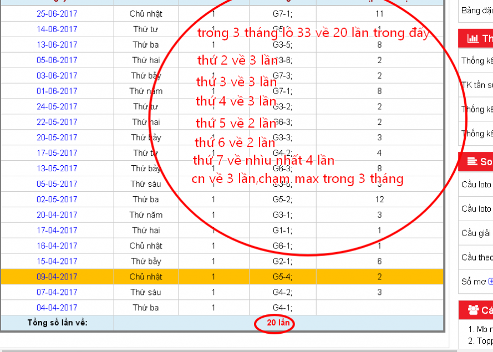
Task: Open the Bảng đặc sidebar link
Action: pos(476,11)
